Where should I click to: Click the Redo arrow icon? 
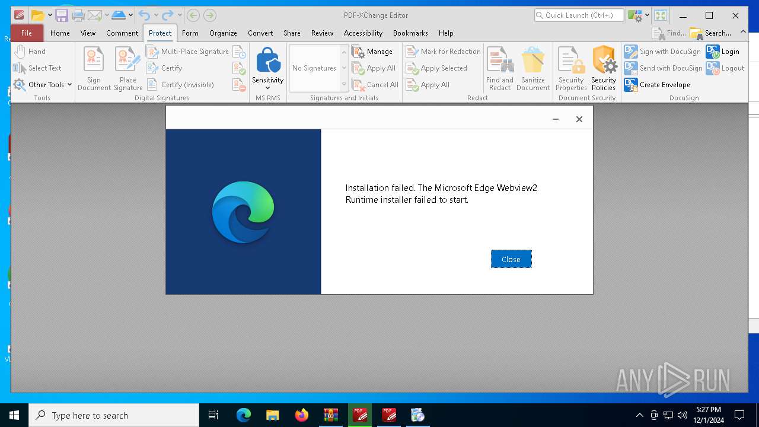[168, 15]
